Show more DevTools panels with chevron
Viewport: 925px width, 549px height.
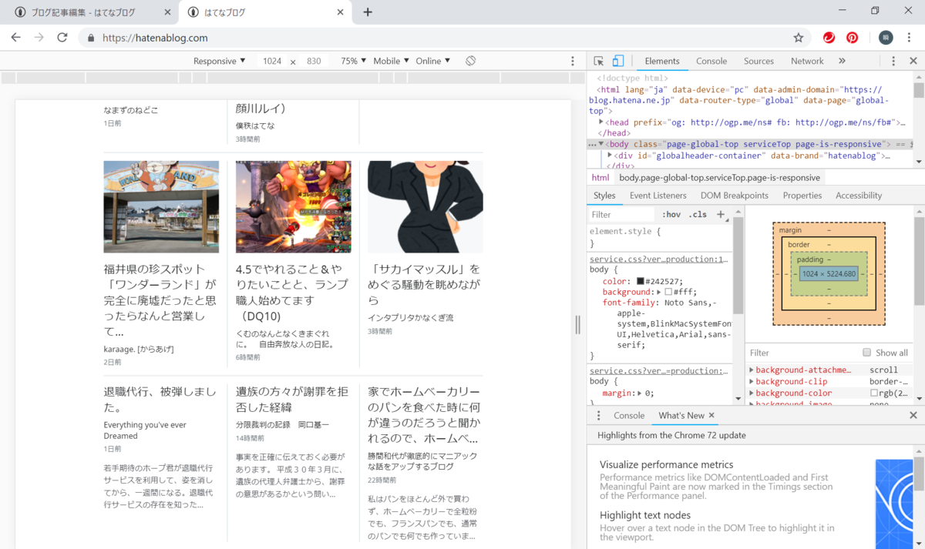click(x=842, y=61)
